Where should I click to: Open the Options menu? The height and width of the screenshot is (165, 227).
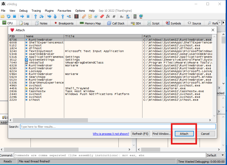click(80, 11)
